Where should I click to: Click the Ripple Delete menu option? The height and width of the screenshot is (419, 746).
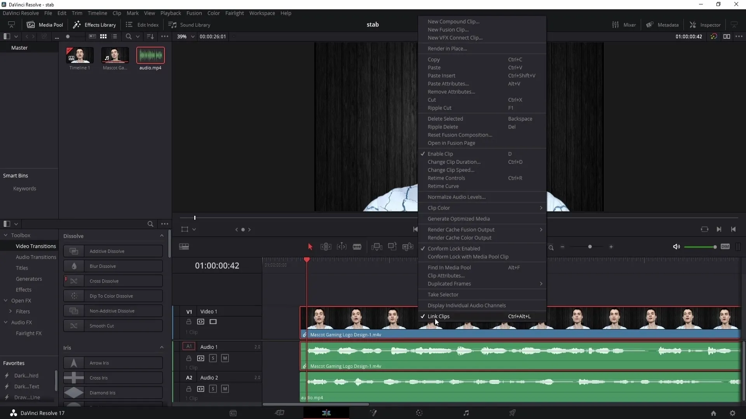pyautogui.click(x=442, y=126)
